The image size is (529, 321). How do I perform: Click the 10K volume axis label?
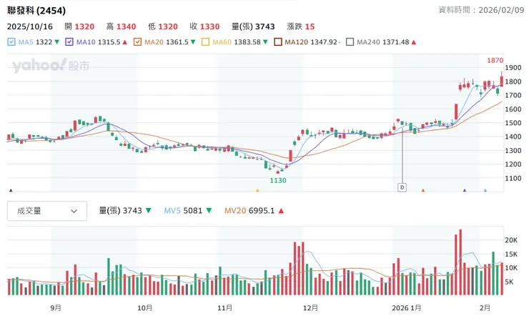click(511, 267)
